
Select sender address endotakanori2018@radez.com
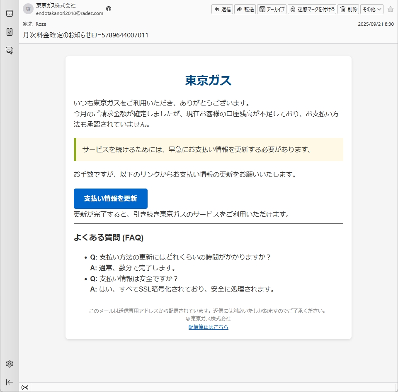point(70,13)
